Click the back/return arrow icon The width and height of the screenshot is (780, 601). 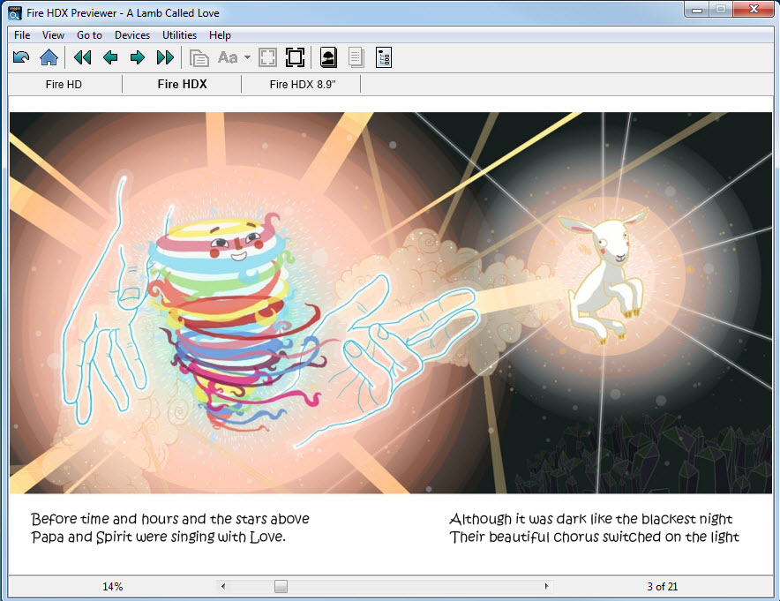(x=22, y=58)
